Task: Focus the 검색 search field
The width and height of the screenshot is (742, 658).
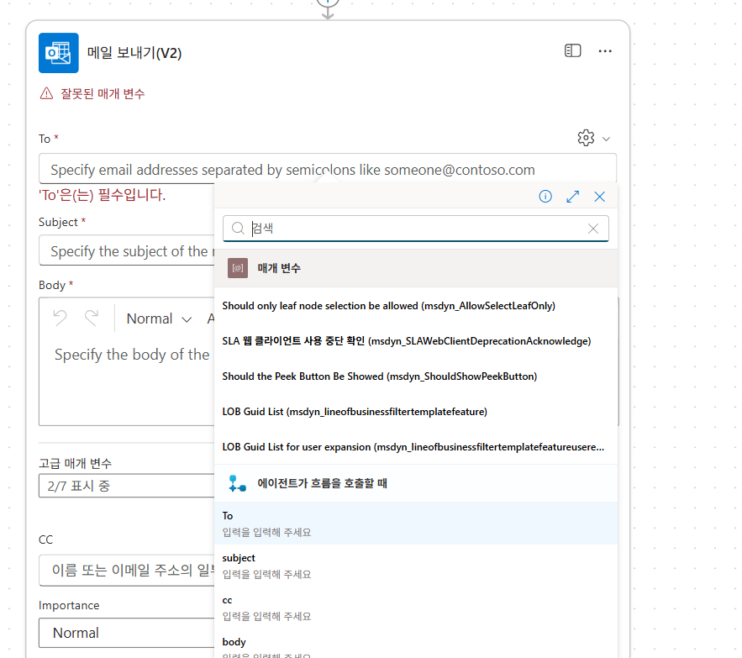Action: tap(415, 229)
